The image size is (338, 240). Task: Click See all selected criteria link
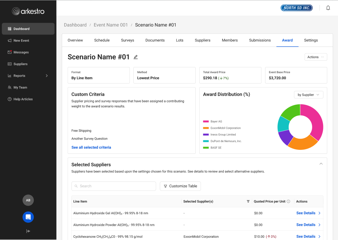tap(91, 147)
